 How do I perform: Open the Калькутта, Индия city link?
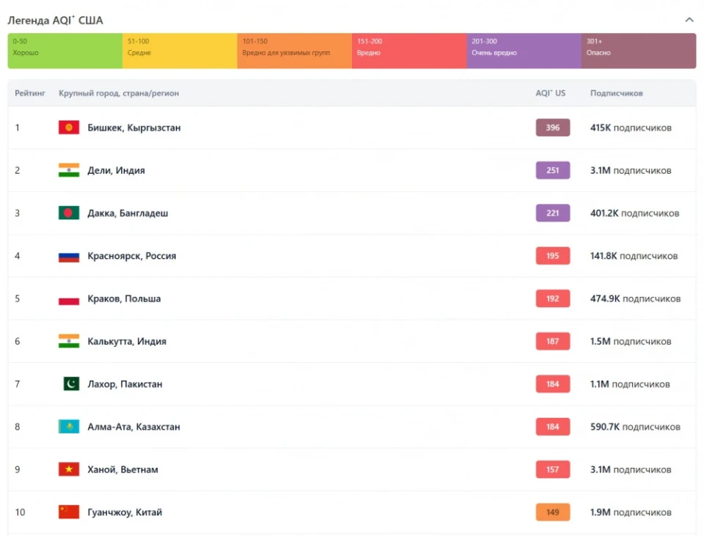[127, 342]
